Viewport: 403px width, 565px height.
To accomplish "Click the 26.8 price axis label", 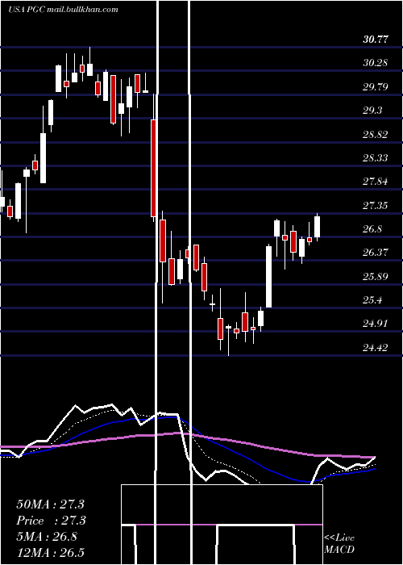I will pyautogui.click(x=372, y=229).
